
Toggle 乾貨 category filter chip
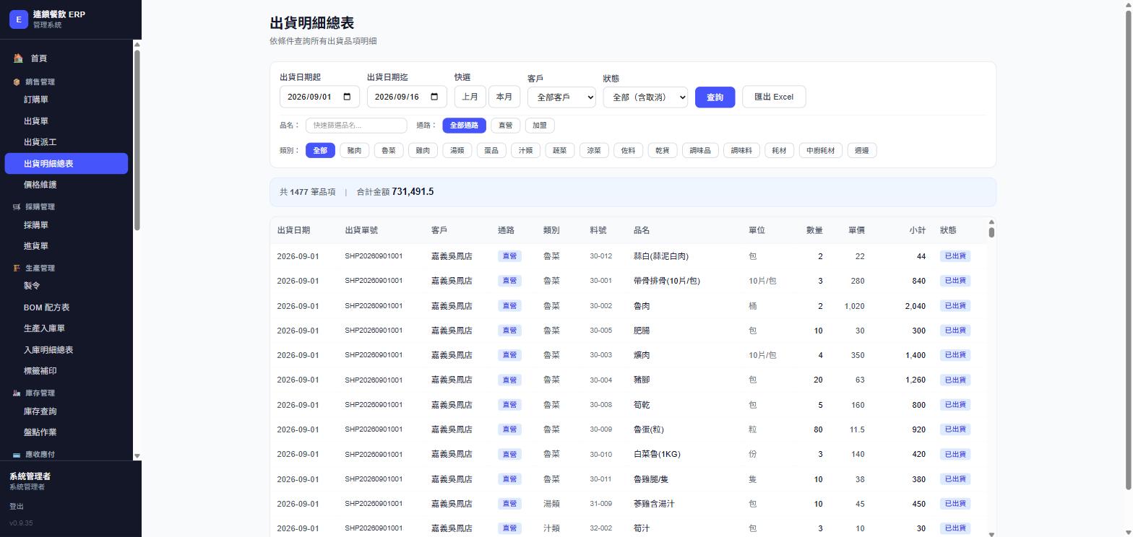pyautogui.click(x=663, y=150)
